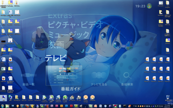Select the index.html file icon
173x108 pixels.
(x=4, y=79)
